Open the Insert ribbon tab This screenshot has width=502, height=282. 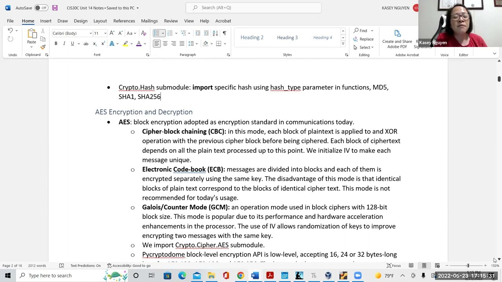click(x=45, y=21)
